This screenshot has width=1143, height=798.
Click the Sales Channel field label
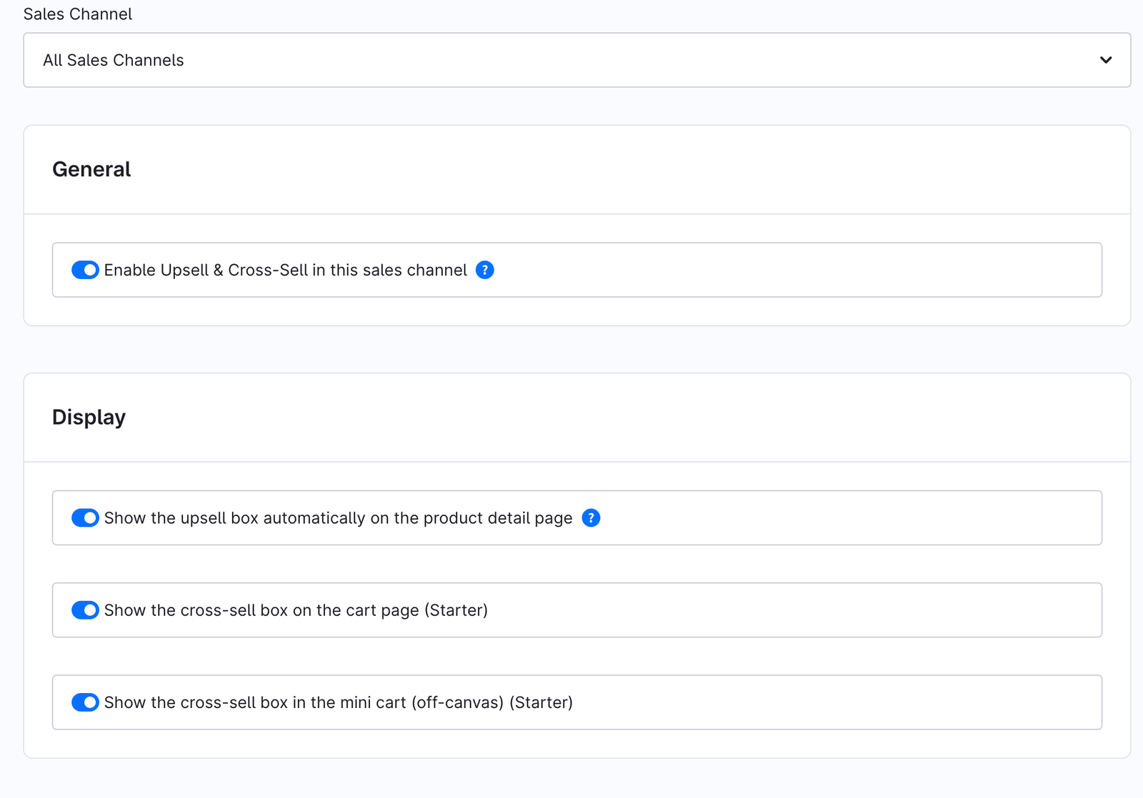(x=78, y=14)
